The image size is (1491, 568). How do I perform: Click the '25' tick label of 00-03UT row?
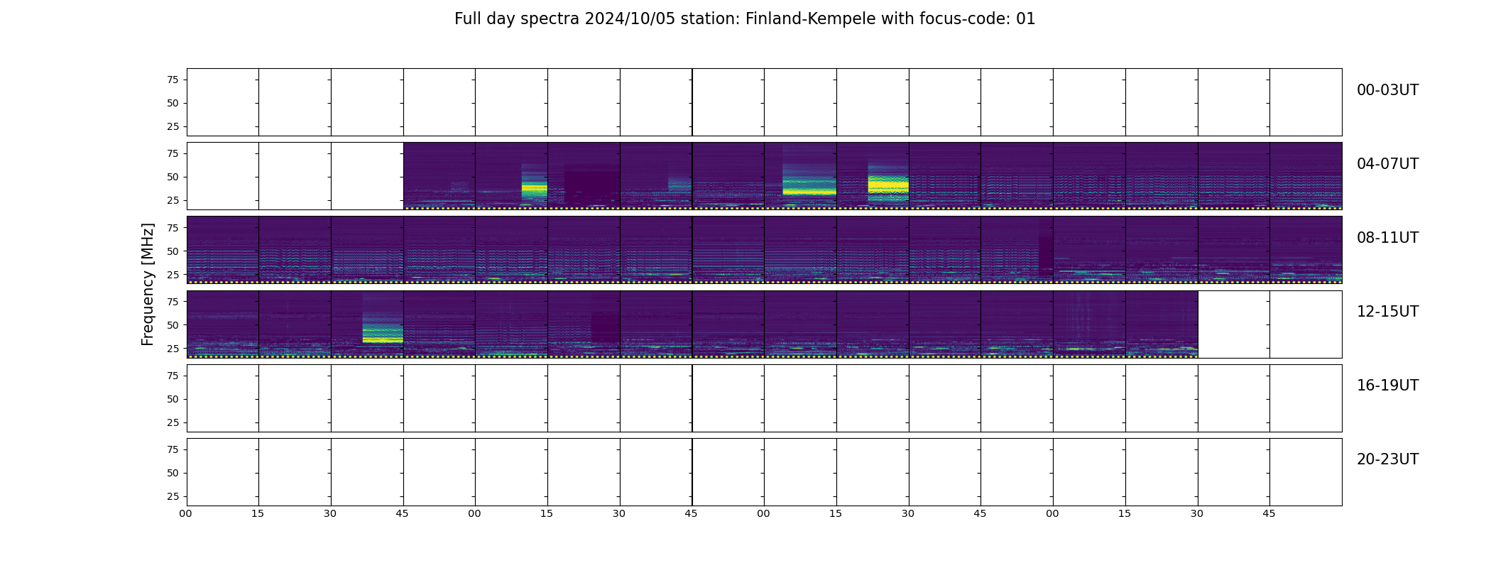[x=173, y=126]
